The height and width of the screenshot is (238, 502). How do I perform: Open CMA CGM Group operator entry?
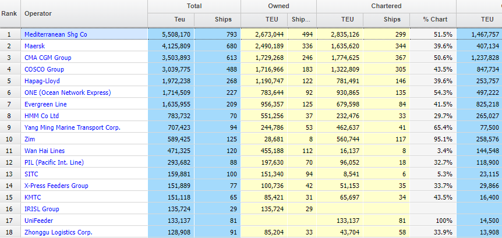pos(48,58)
